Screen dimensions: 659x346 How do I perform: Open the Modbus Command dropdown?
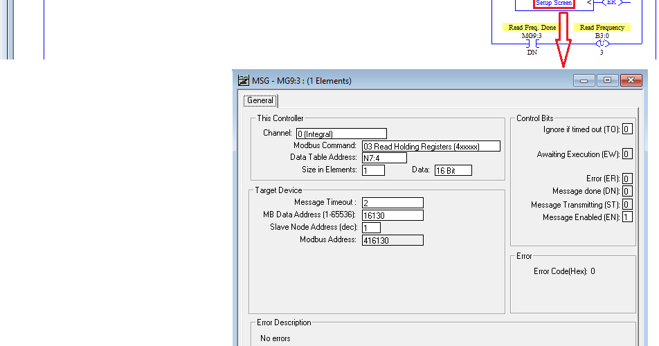pos(431,146)
